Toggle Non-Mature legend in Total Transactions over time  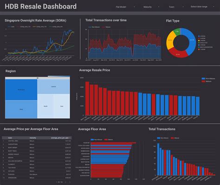[x=94, y=27]
